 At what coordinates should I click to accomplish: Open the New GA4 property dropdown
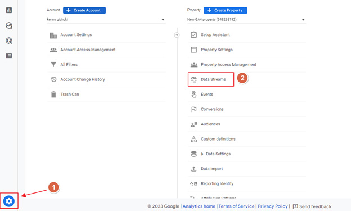pyautogui.click(x=246, y=20)
